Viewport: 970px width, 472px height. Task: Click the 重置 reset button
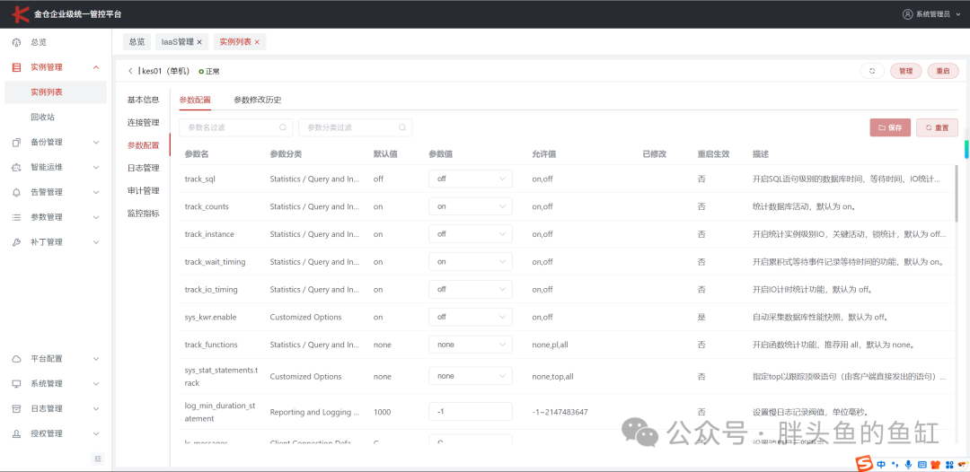click(x=937, y=128)
